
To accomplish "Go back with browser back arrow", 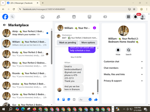I will (3, 9).
